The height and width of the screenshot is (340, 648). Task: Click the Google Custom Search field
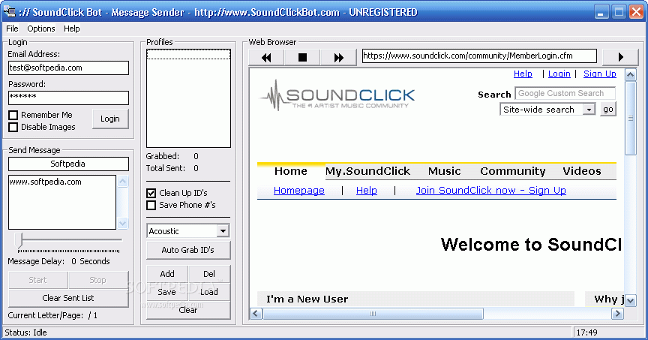(565, 94)
